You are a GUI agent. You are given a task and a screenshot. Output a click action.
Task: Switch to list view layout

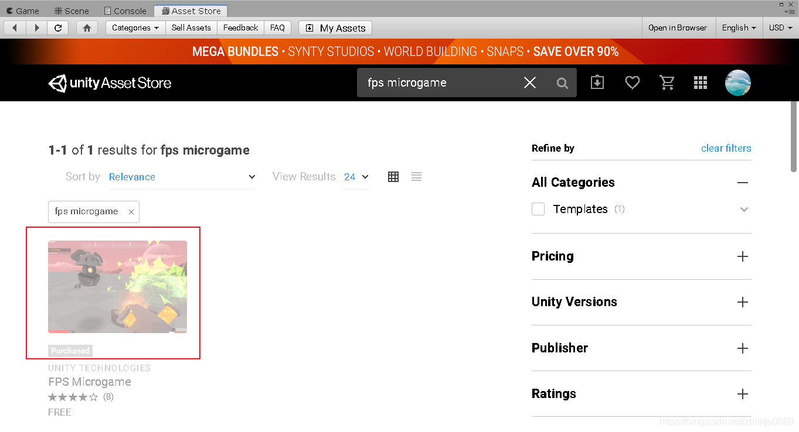[x=416, y=177]
